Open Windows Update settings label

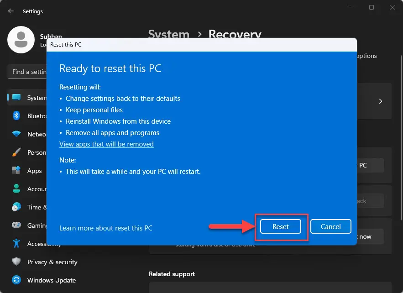(52, 280)
